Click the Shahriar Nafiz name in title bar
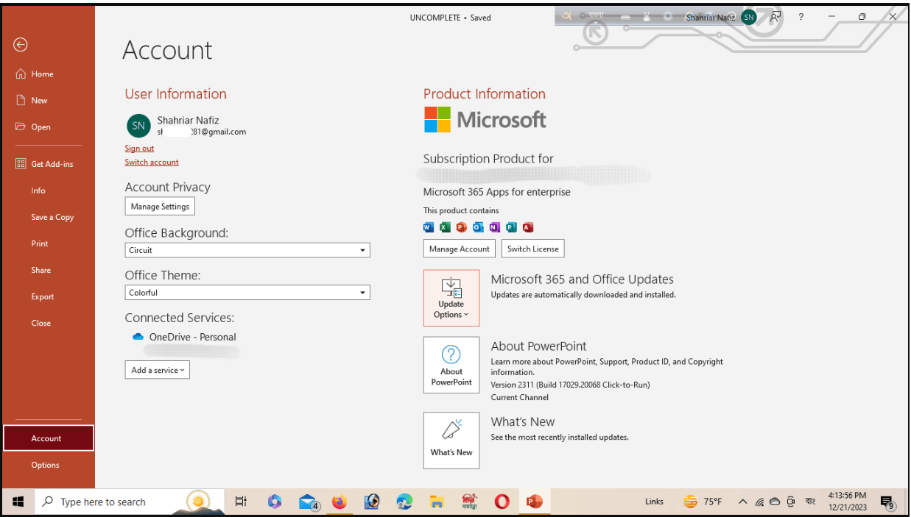Viewport: 911px width, 517px height. tap(711, 18)
